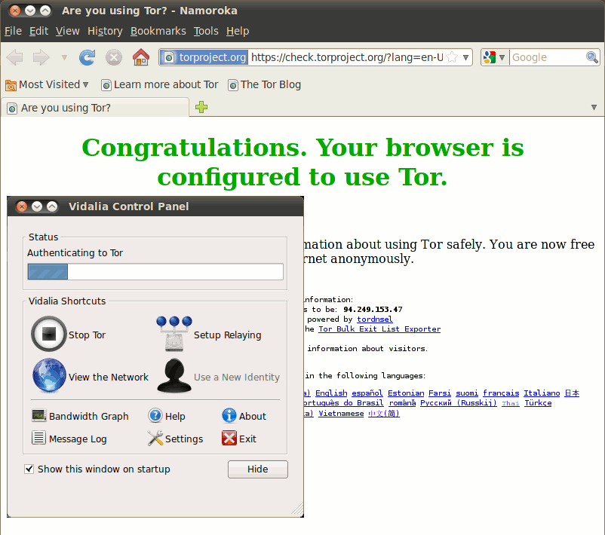
Task: Click the Authenticating to Tor progress bar
Action: click(x=155, y=272)
